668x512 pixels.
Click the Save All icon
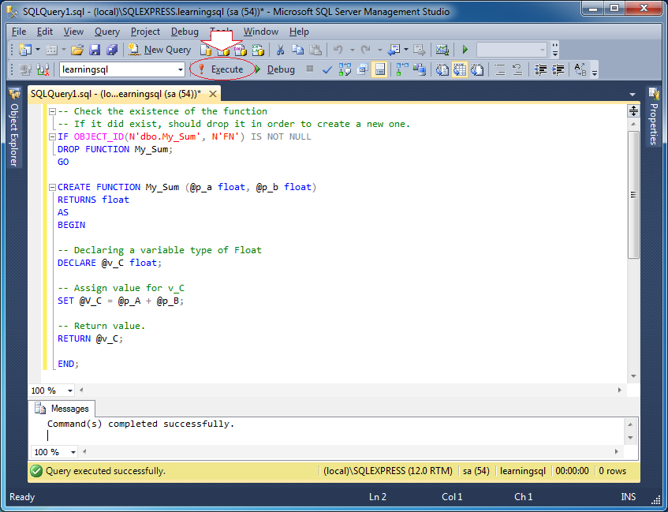click(x=112, y=50)
